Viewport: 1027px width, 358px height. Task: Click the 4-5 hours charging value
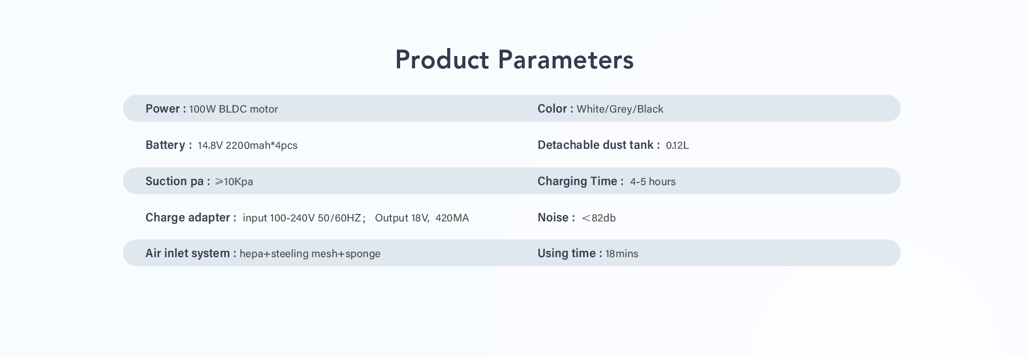coord(653,182)
